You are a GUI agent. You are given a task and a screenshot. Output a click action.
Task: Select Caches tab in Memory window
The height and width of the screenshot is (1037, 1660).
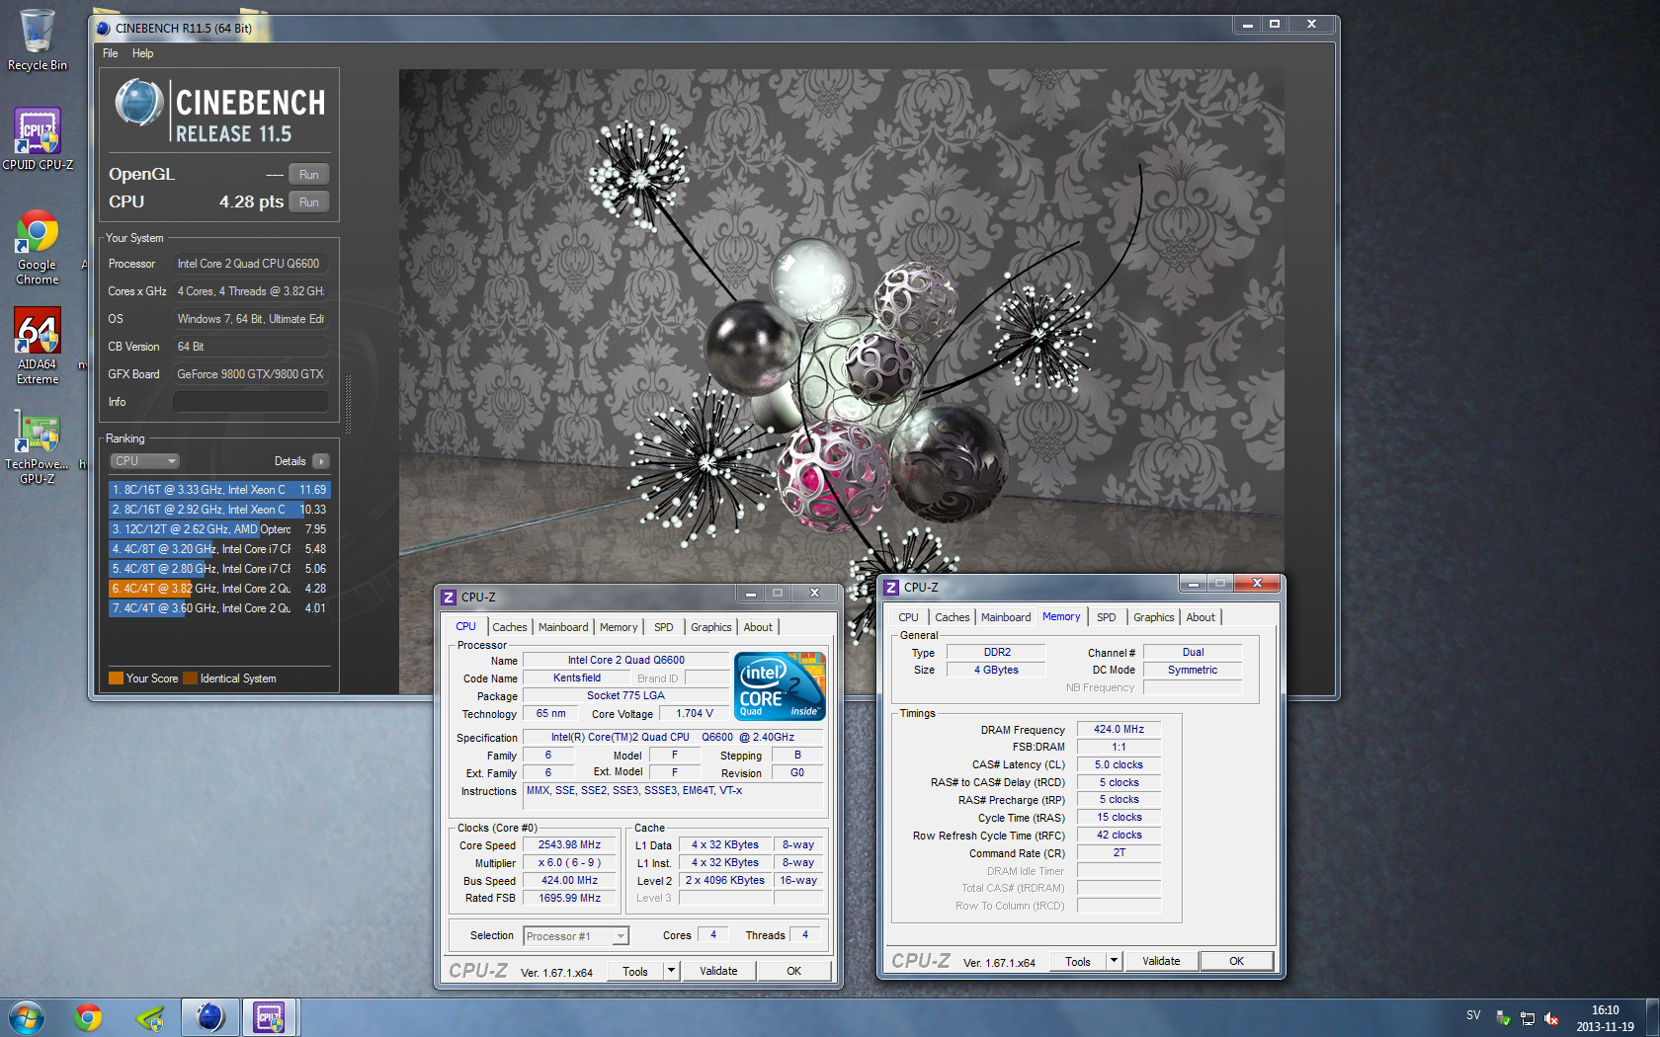953,617
